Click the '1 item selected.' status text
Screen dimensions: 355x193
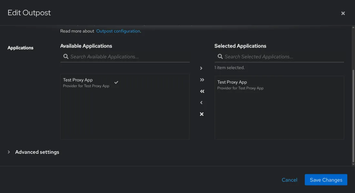coord(229,68)
